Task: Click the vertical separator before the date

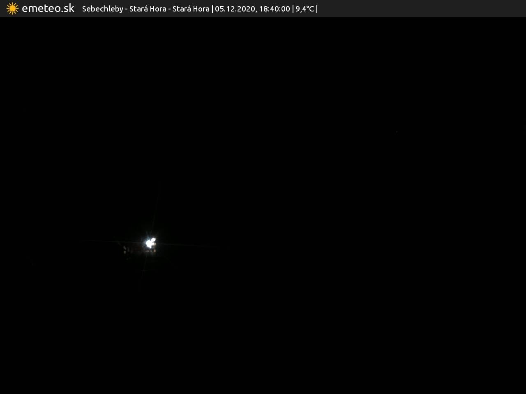Action: click(212, 9)
